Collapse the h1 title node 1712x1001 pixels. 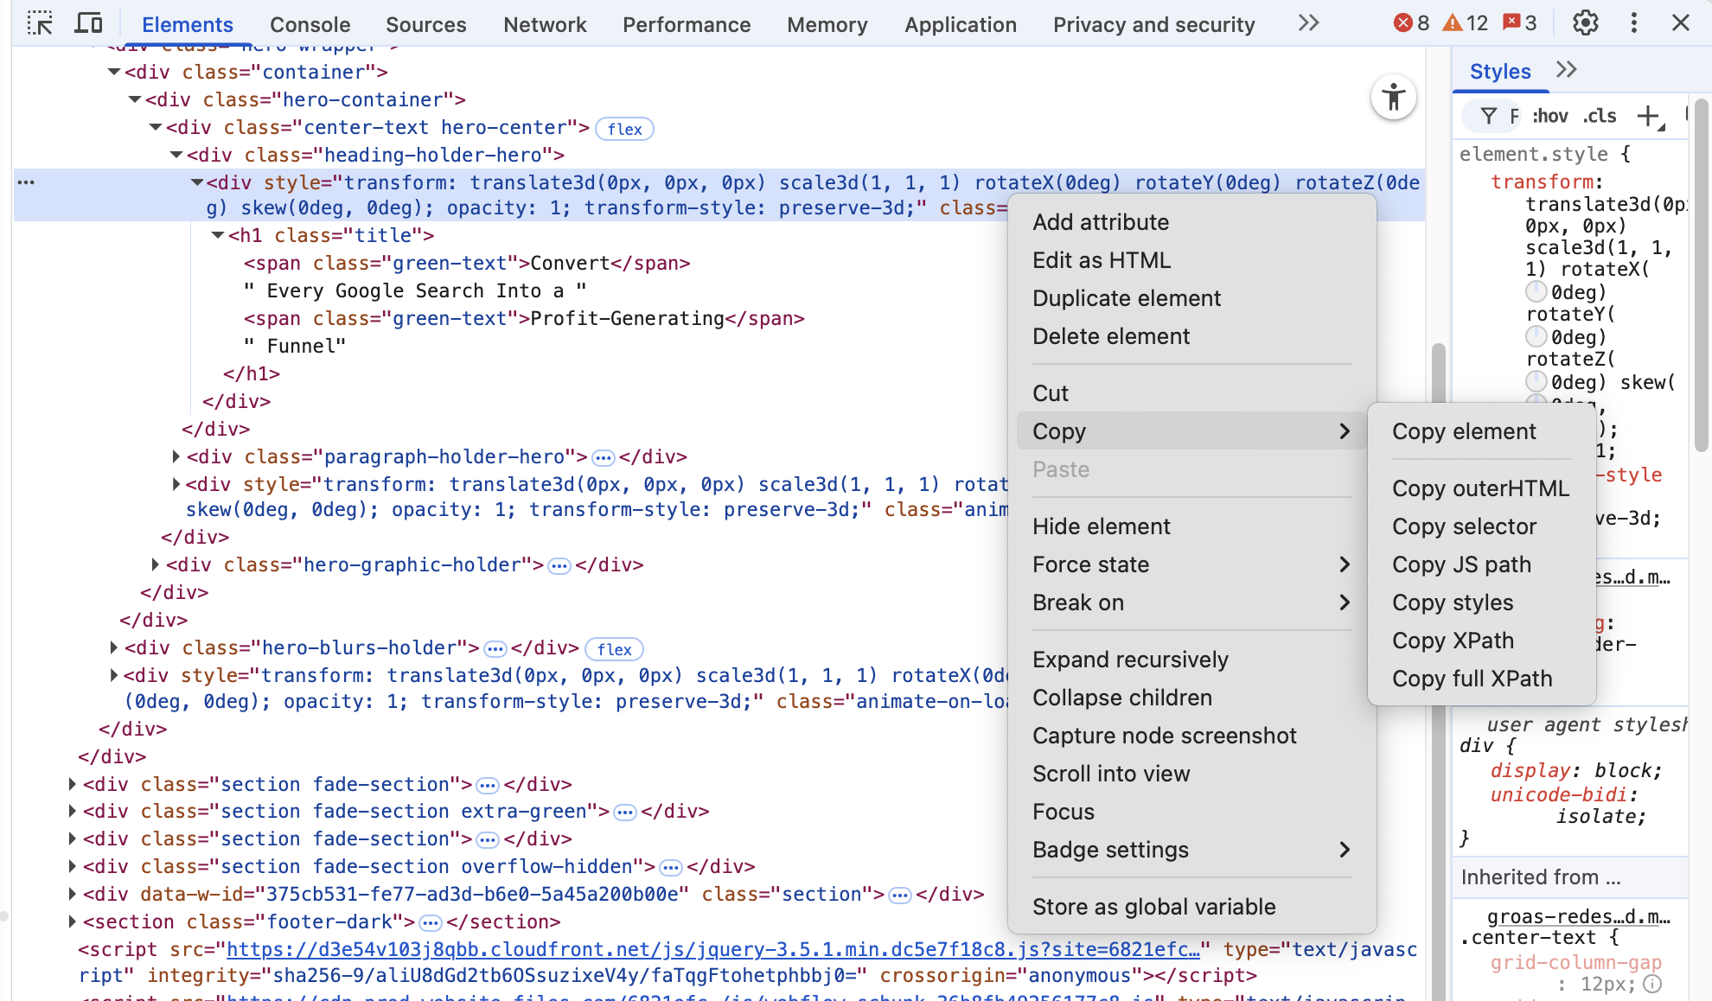click(218, 235)
